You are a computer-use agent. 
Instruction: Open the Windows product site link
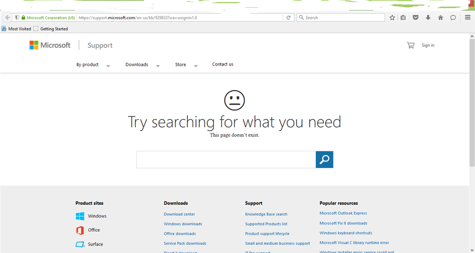pos(97,216)
